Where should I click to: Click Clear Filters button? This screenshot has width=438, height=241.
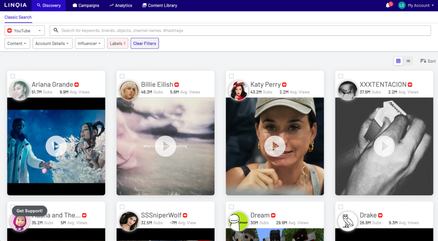click(x=145, y=44)
